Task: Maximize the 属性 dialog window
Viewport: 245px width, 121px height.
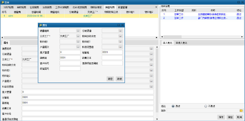Action: [x=118, y=25]
